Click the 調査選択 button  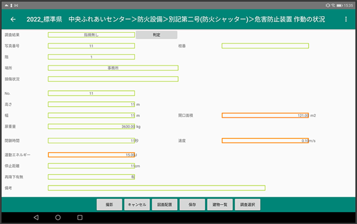(248, 204)
